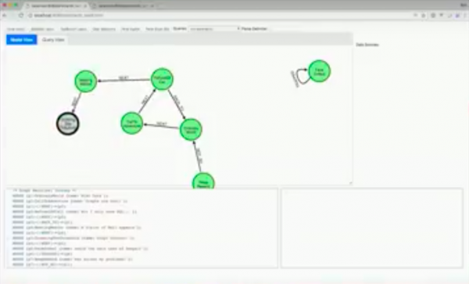The width and height of the screenshot is (469, 284).
Task: Click the Parse Delimiter button
Action: 254,29
